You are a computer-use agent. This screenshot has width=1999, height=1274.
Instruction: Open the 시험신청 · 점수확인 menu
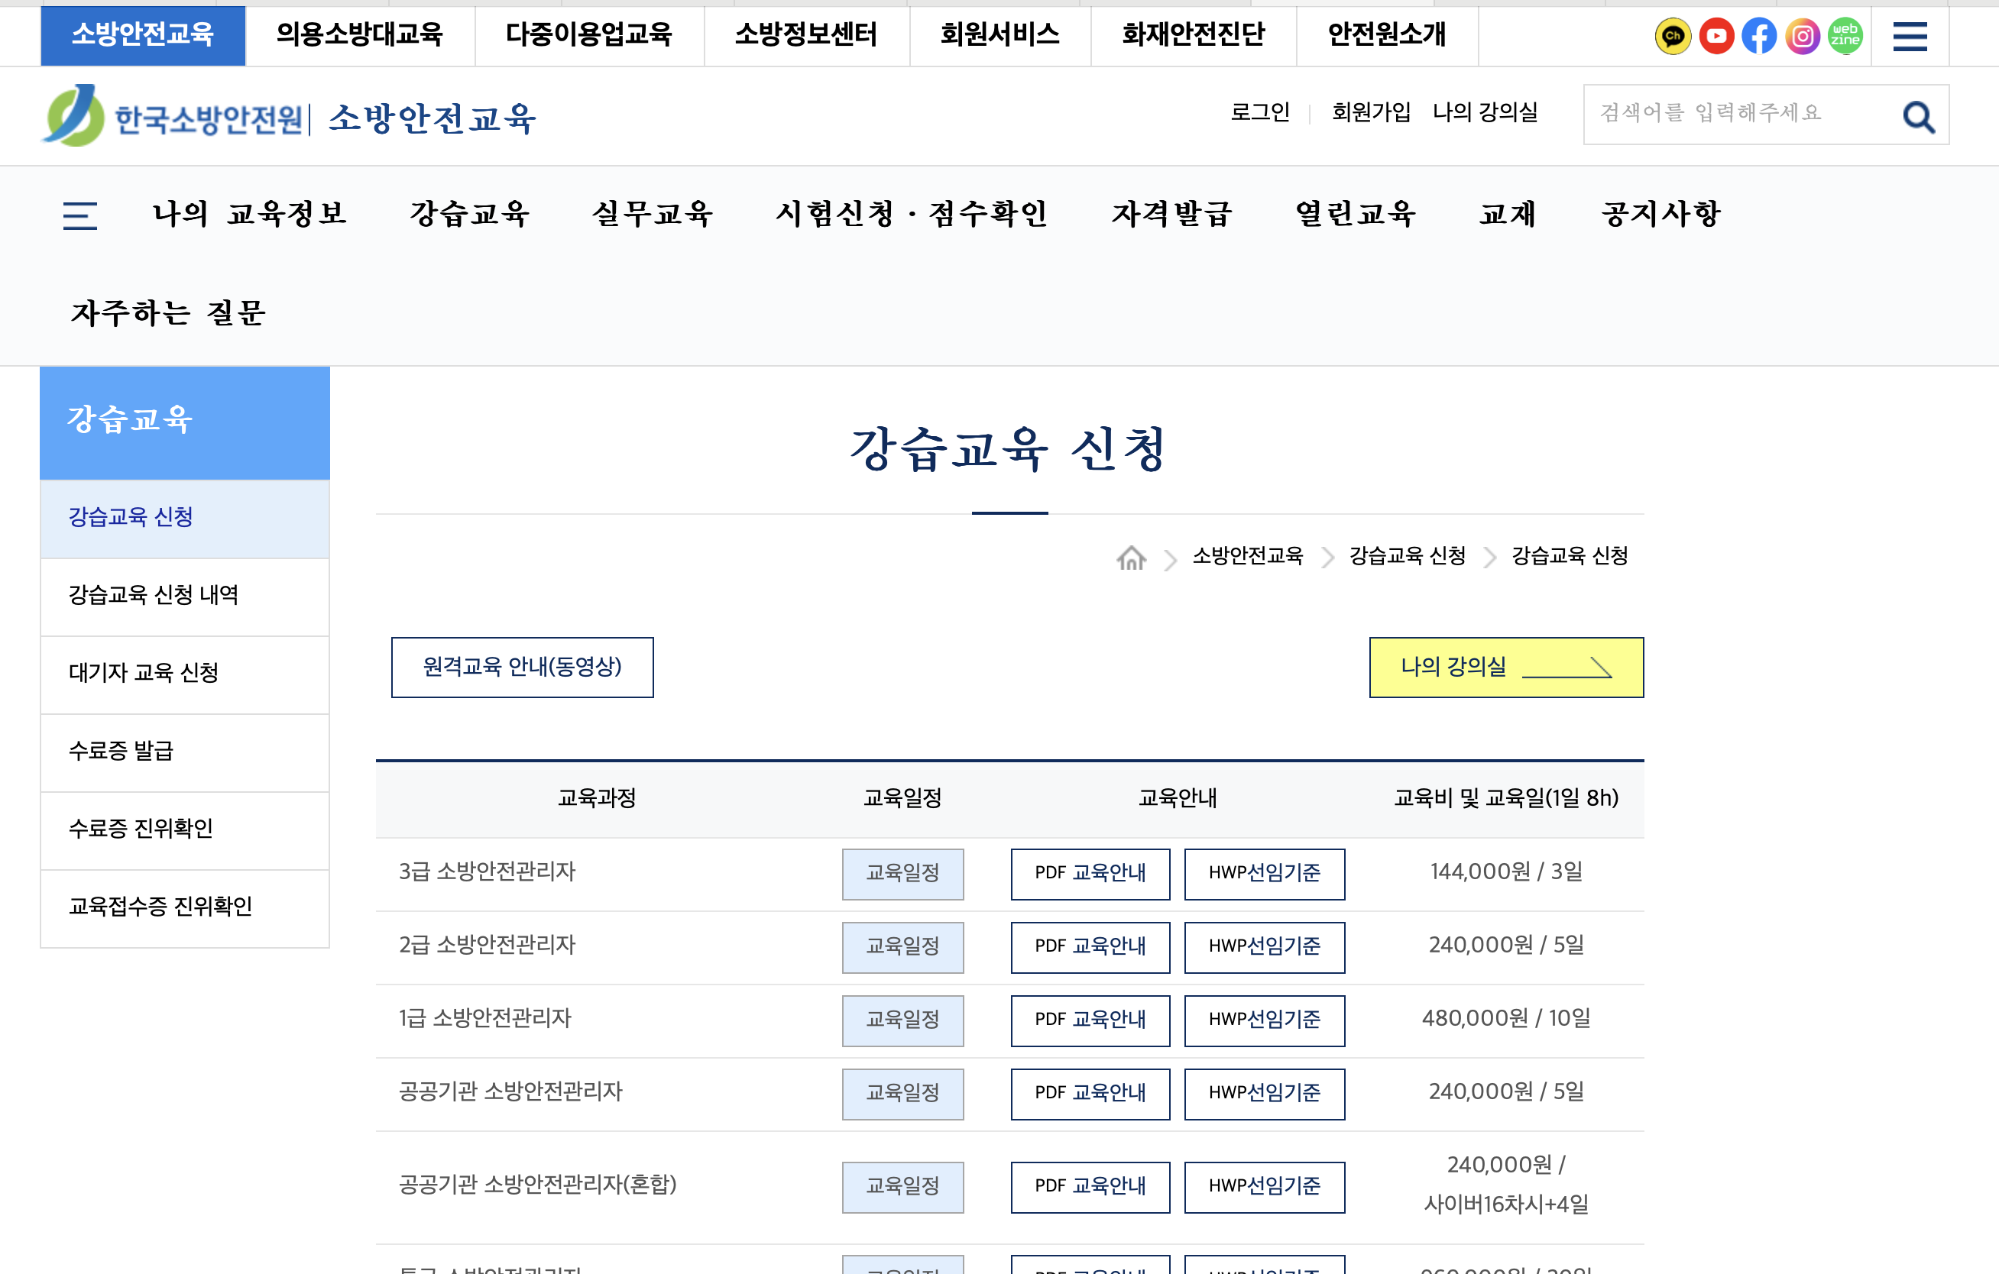click(x=912, y=214)
